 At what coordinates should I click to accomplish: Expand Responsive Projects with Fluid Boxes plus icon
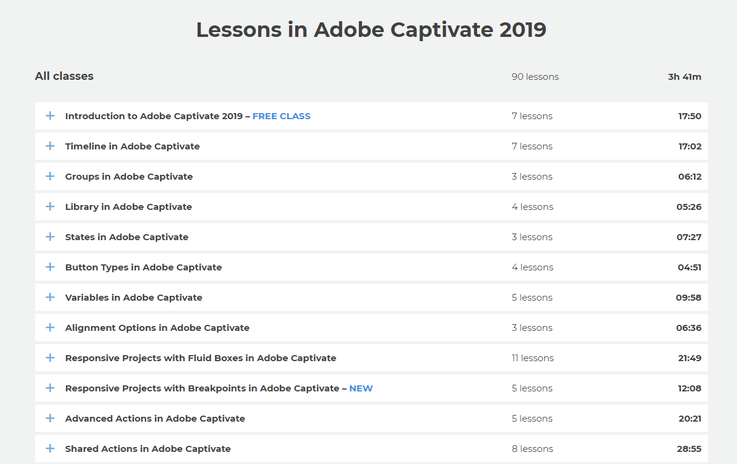(x=50, y=358)
